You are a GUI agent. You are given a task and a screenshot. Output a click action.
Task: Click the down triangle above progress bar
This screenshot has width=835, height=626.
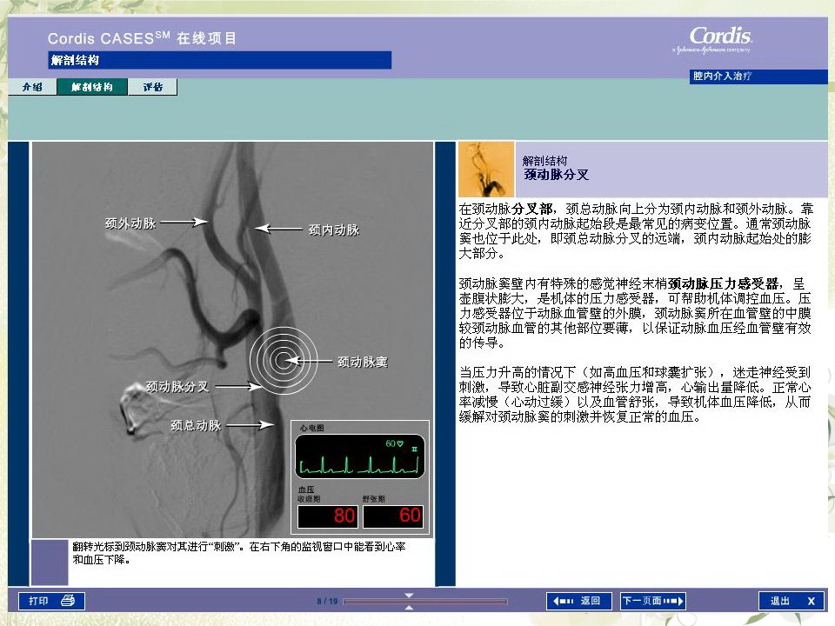tap(409, 595)
